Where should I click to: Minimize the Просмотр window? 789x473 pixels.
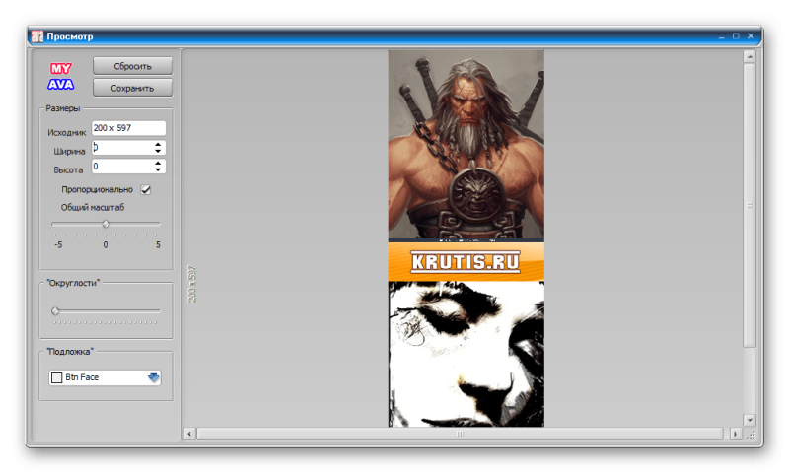tap(721, 36)
